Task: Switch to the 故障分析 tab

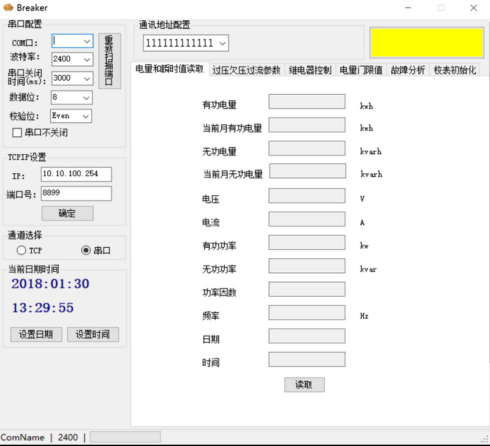Action: pos(408,70)
